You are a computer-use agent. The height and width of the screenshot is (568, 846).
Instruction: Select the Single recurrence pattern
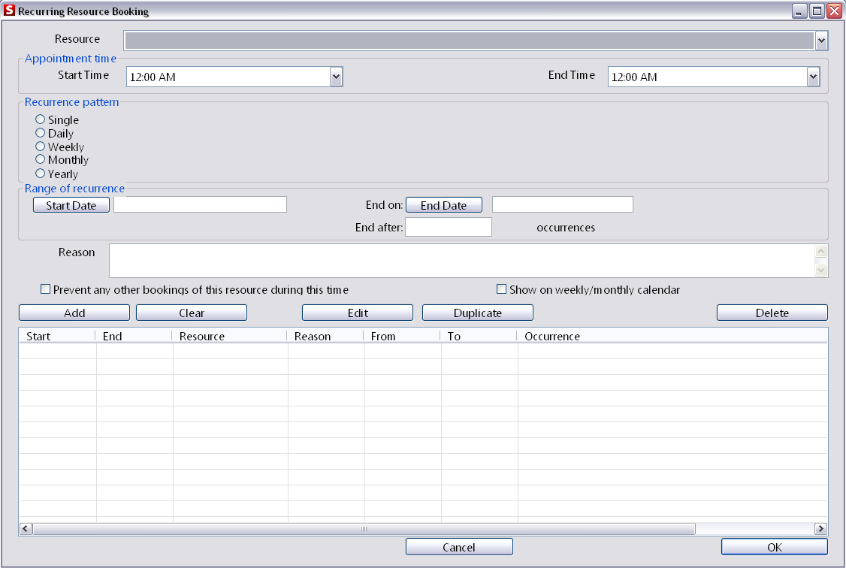39,119
